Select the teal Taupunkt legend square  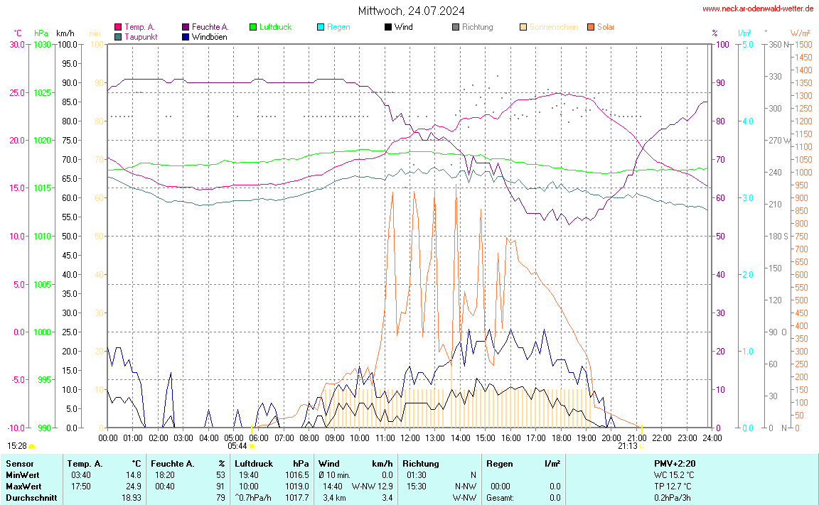(x=118, y=36)
